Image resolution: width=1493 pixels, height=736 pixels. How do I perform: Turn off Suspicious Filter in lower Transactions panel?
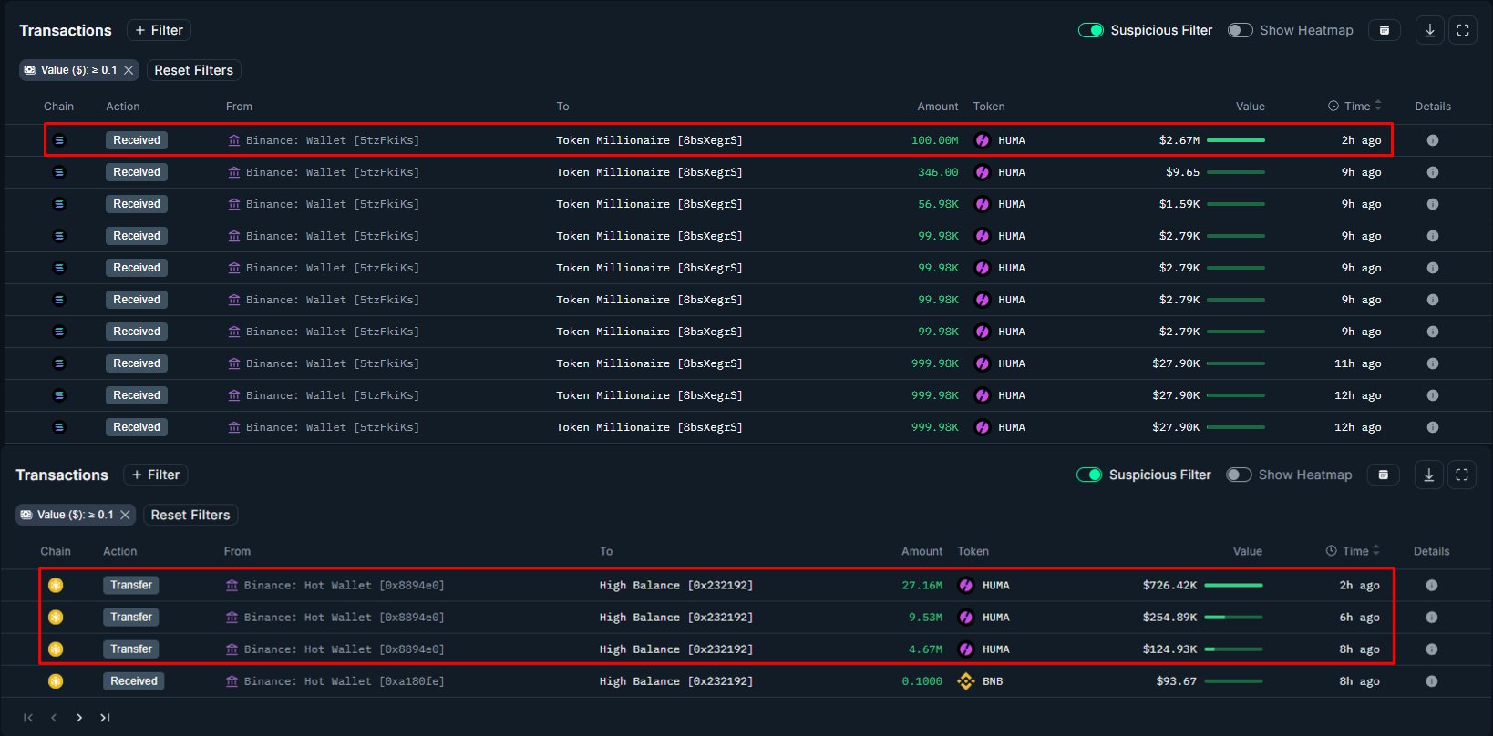1089,475
